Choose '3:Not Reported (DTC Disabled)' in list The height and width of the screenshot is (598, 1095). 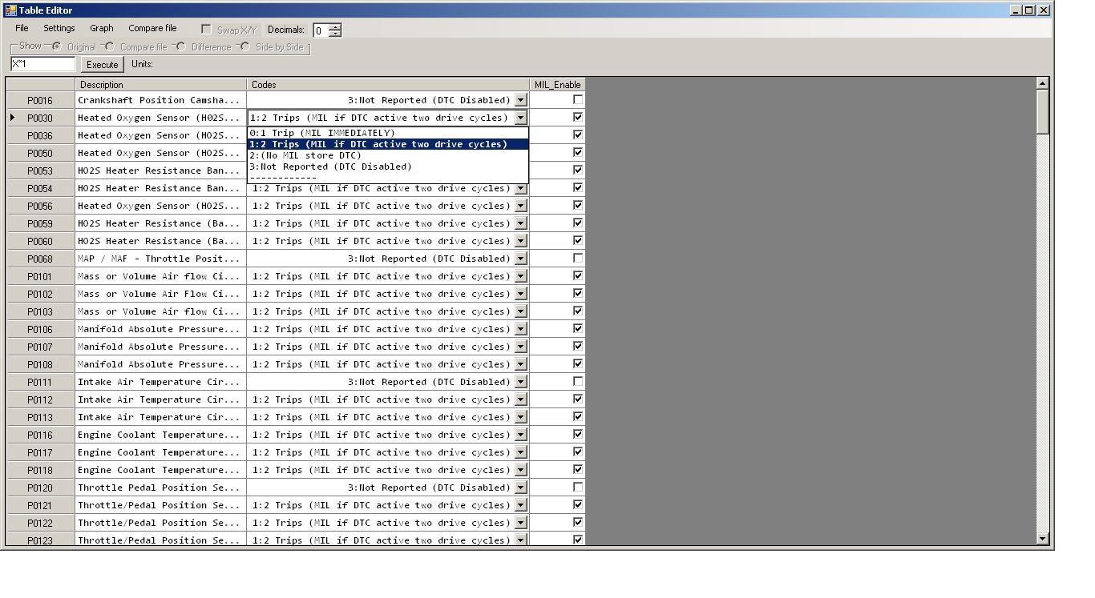(330, 167)
